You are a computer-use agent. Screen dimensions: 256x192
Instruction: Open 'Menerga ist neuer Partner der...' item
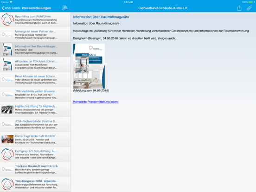point(35,35)
